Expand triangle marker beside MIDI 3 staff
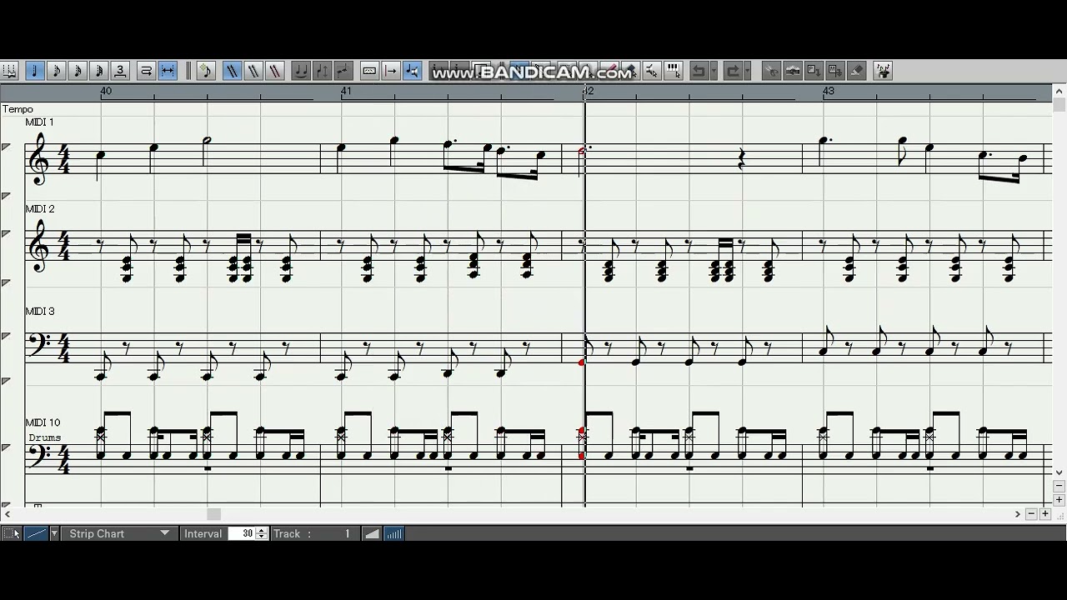The width and height of the screenshot is (1067, 600). tap(7, 336)
